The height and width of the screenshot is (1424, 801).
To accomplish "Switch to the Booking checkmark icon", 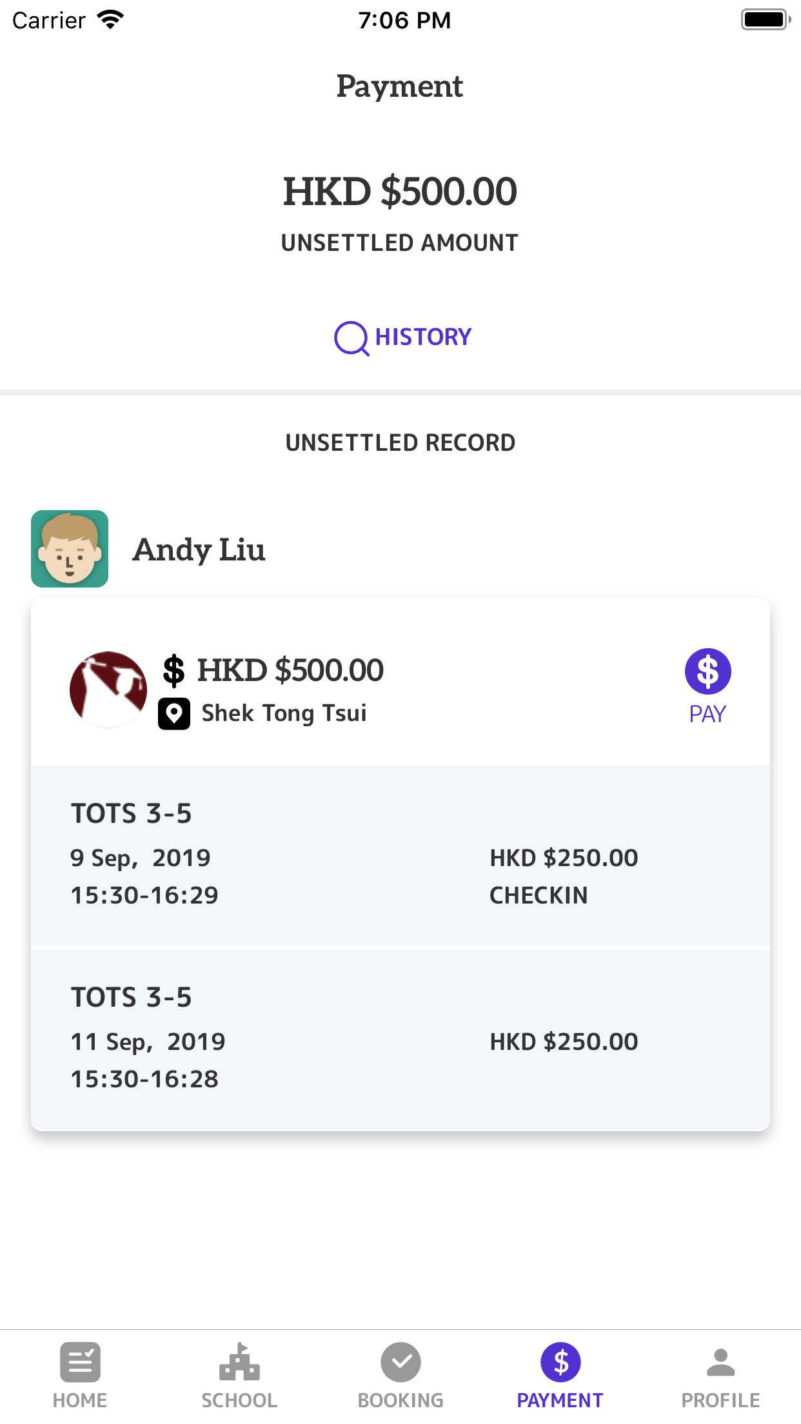I will [400, 1362].
